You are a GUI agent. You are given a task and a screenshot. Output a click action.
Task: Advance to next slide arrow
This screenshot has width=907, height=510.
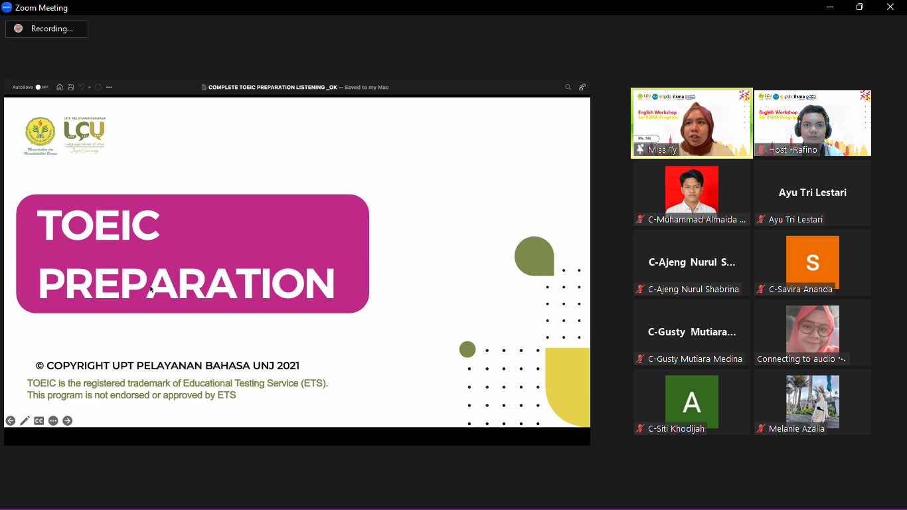coord(68,420)
